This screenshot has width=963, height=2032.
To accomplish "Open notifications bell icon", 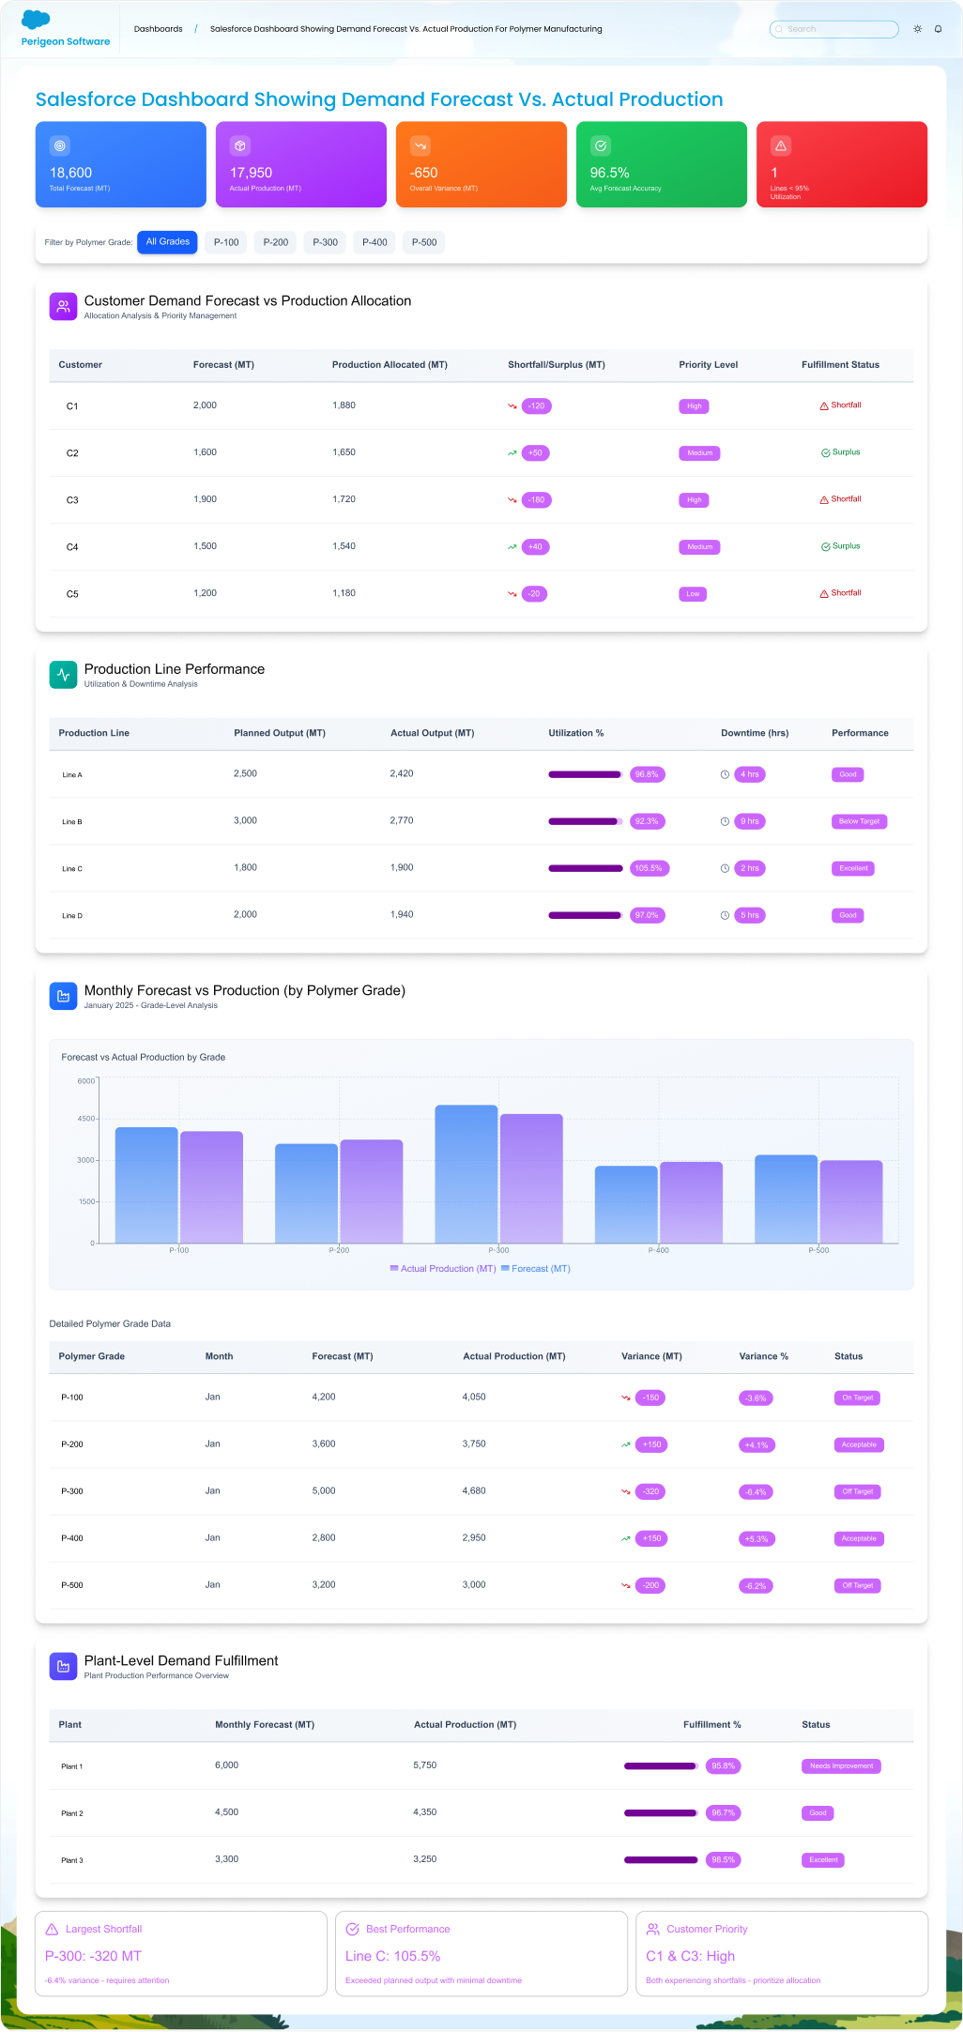I will pyautogui.click(x=938, y=29).
